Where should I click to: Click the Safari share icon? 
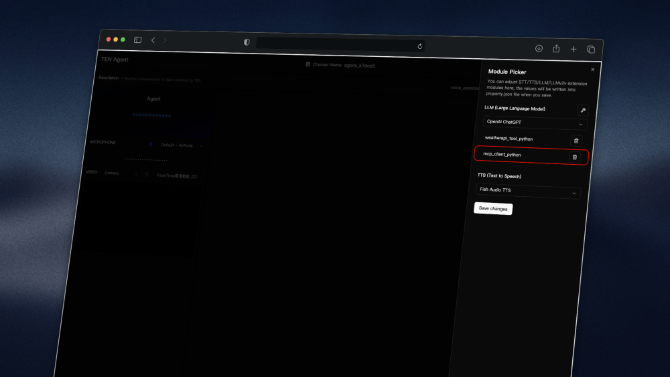556,49
